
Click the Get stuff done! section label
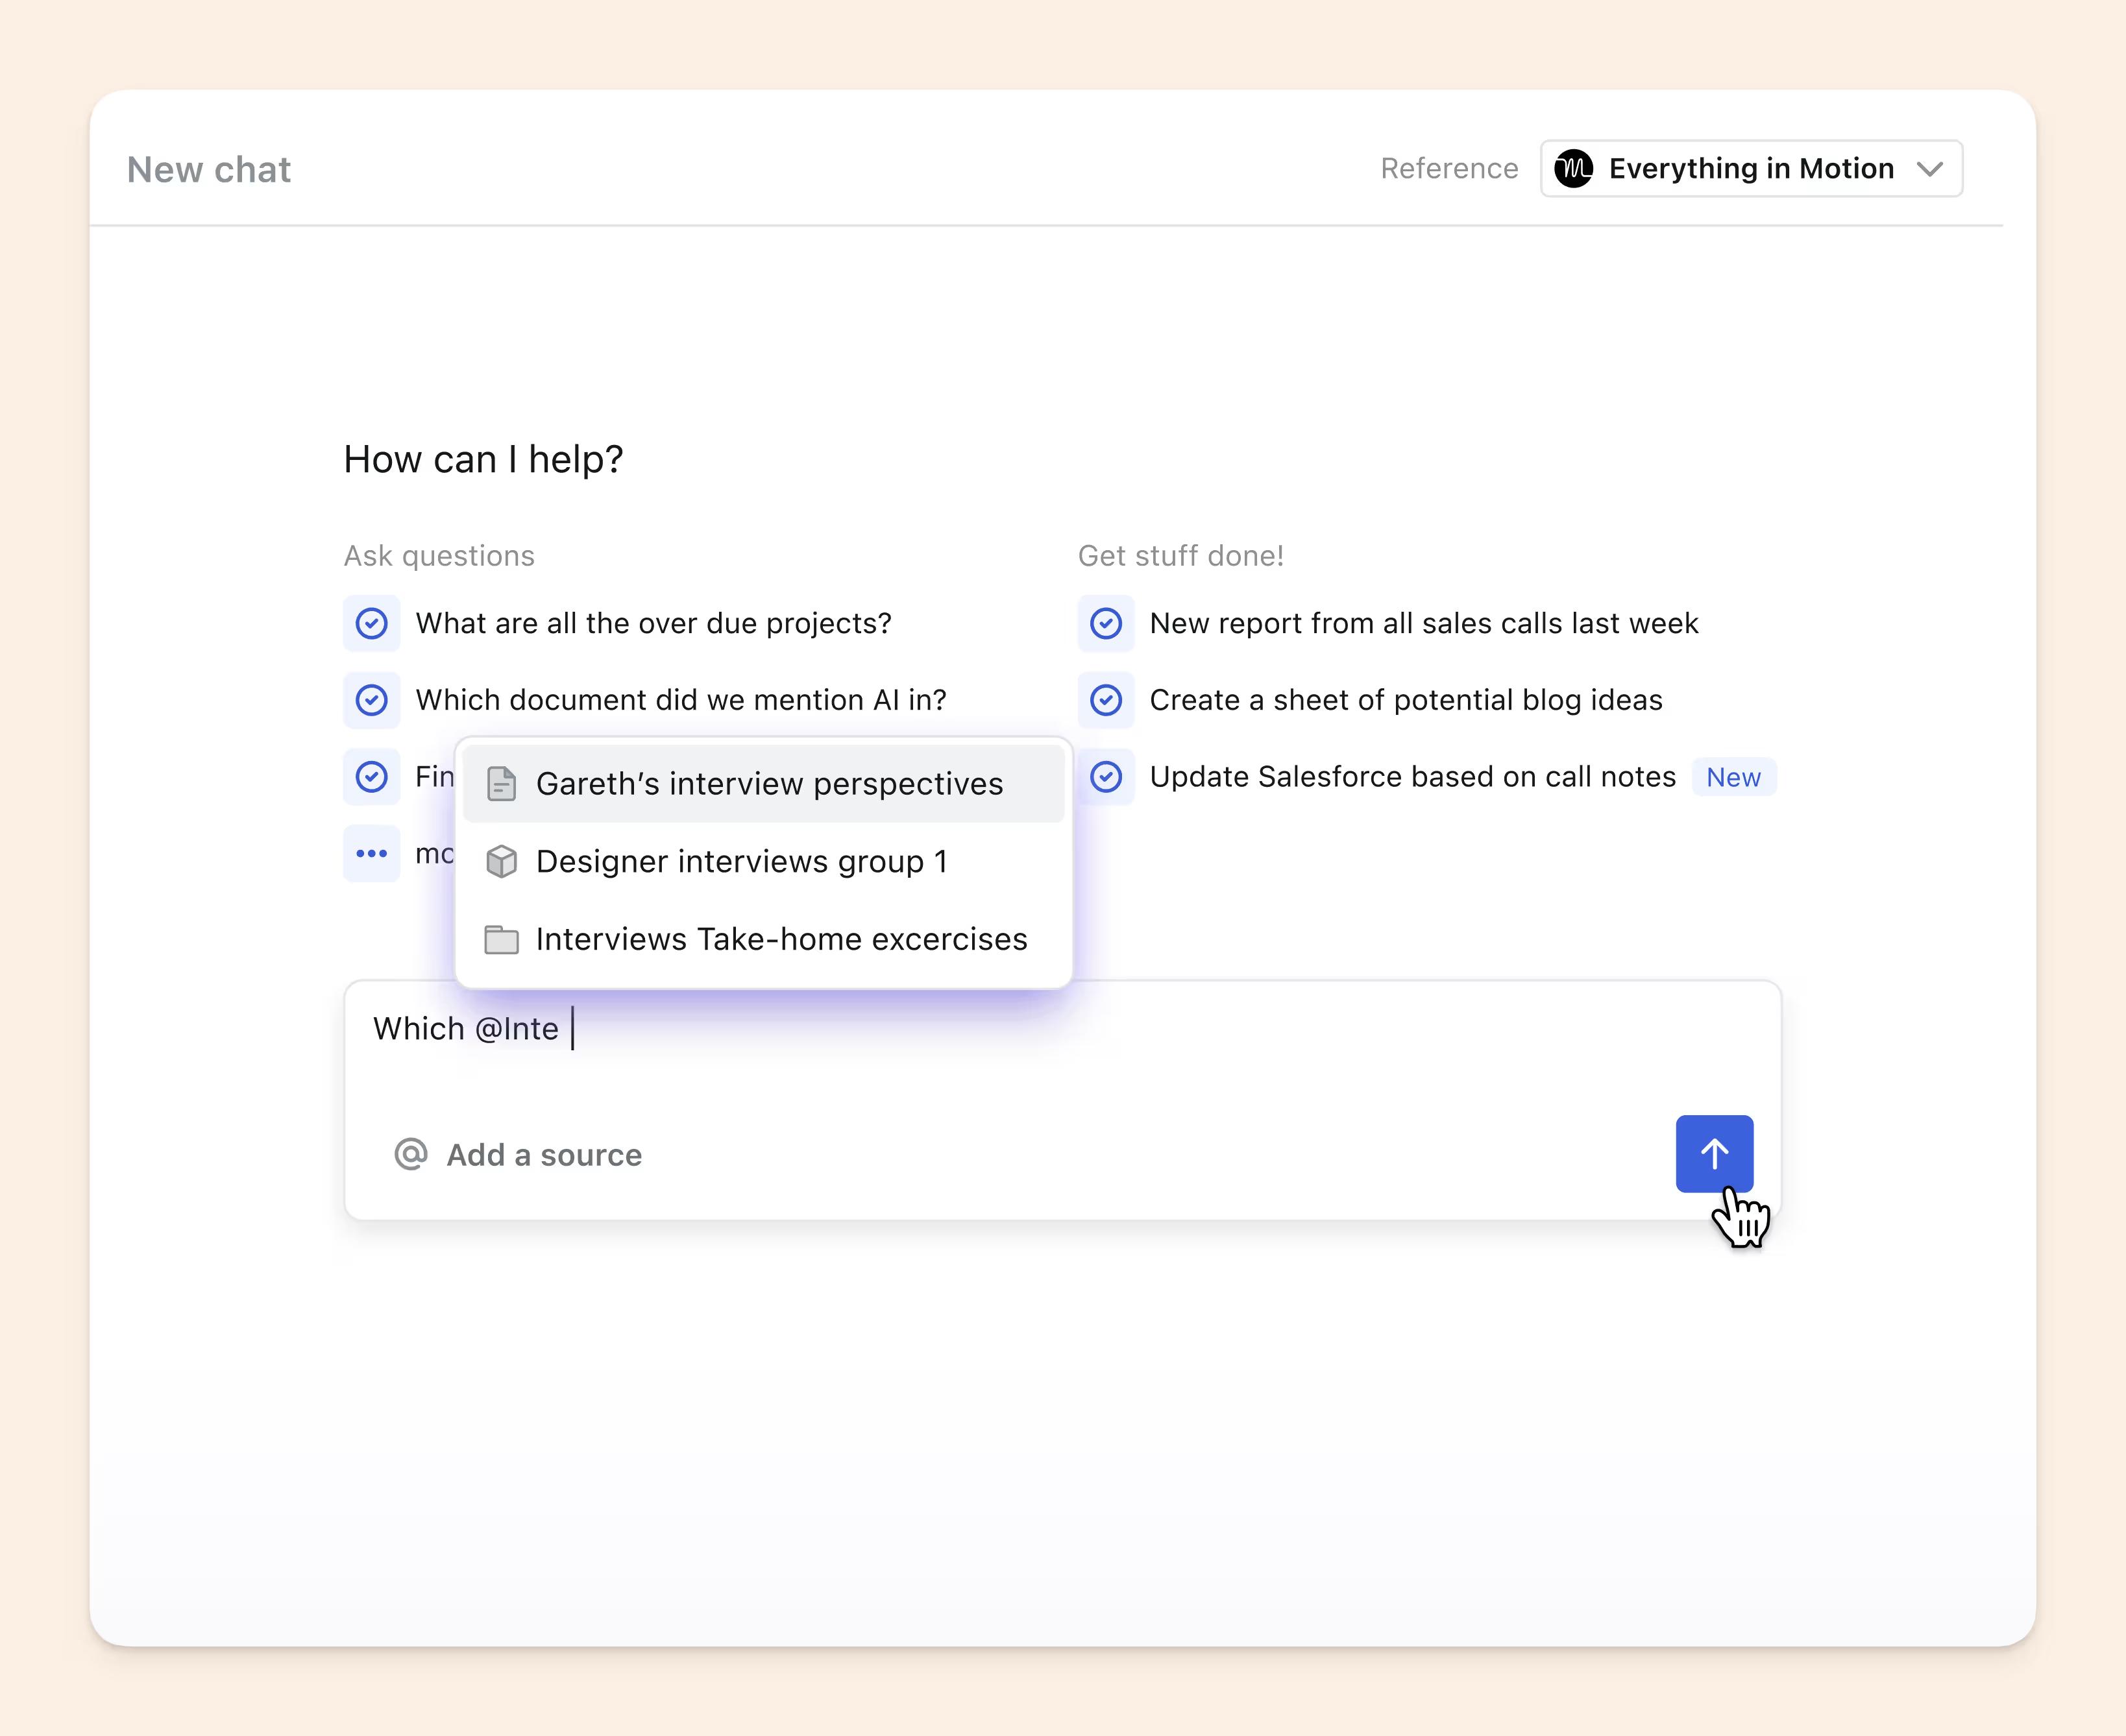[x=1180, y=555]
